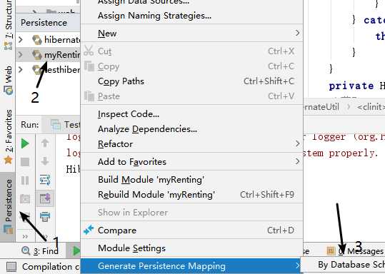Toggle the scroll to end icon

[45, 198]
